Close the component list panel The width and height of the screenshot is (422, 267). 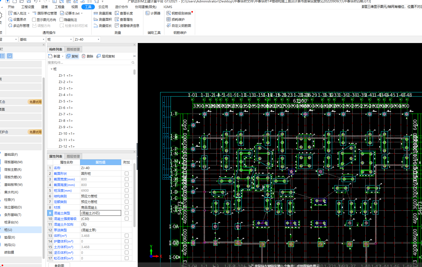point(134,45)
